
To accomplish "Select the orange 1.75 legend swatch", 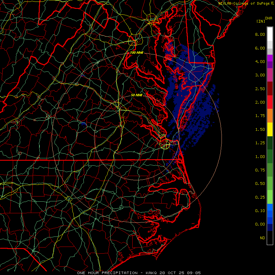I will click(x=270, y=116).
